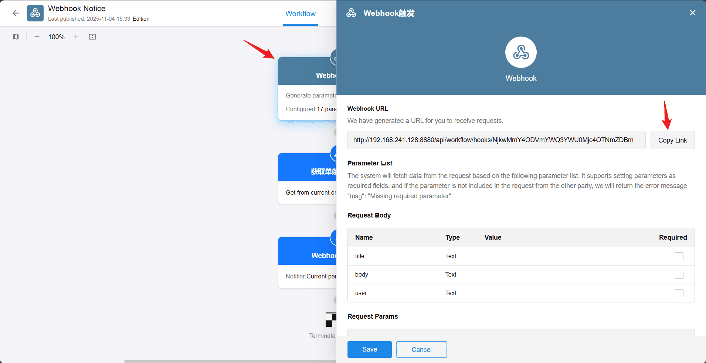Click the back arrow icon

[16, 13]
